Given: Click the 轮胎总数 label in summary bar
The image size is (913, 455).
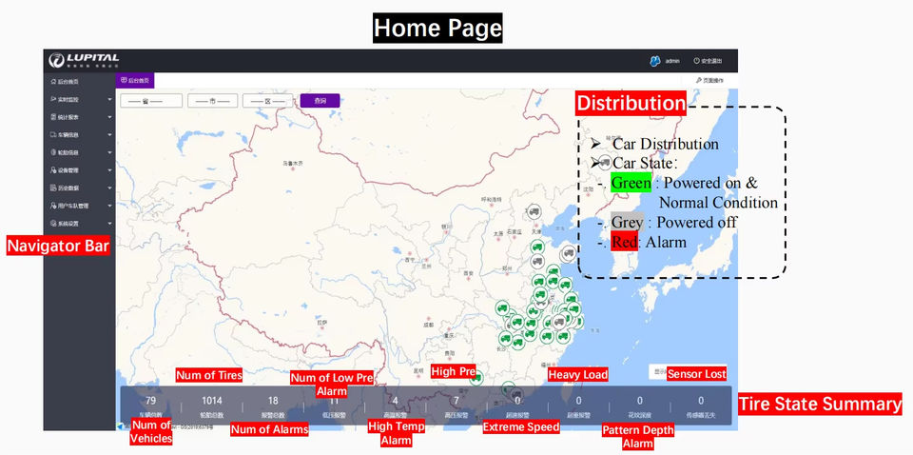Looking at the screenshot, I should click(212, 416).
